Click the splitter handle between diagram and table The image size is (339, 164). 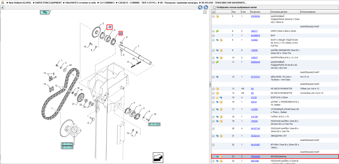(x=210, y=84)
